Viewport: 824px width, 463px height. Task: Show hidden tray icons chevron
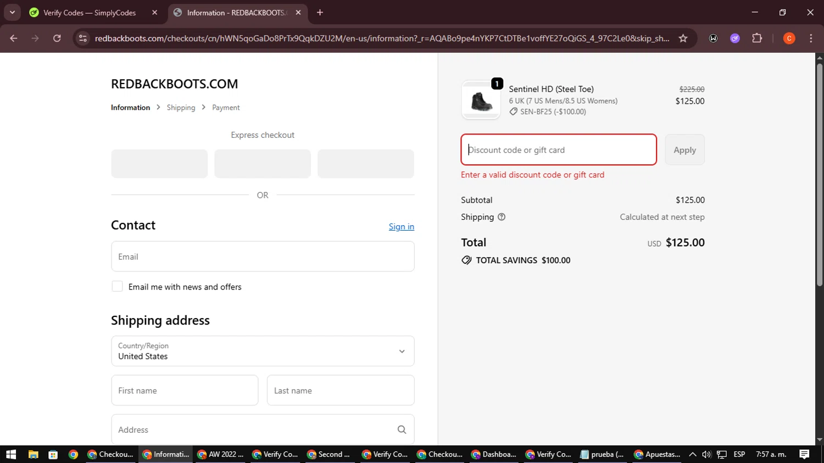pyautogui.click(x=693, y=454)
